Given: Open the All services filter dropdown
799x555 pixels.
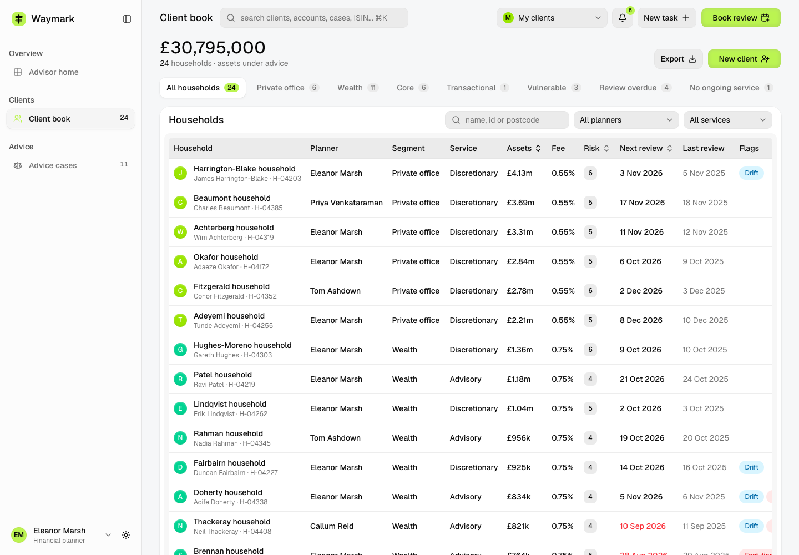Looking at the screenshot, I should coord(728,120).
